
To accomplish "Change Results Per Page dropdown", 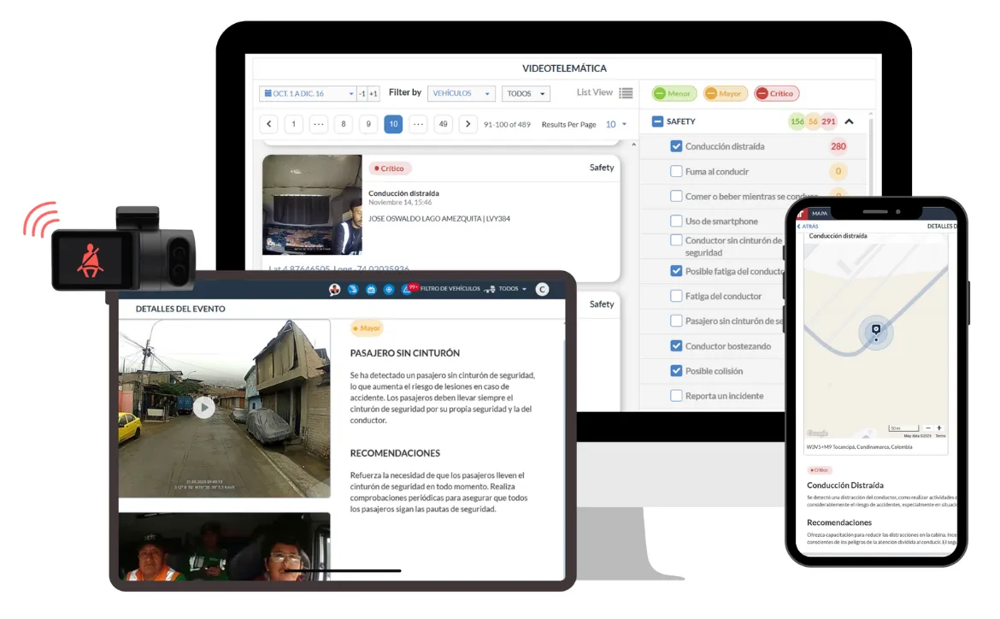I will 616,125.
